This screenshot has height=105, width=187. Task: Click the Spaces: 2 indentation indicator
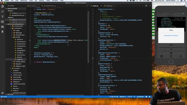123,97
